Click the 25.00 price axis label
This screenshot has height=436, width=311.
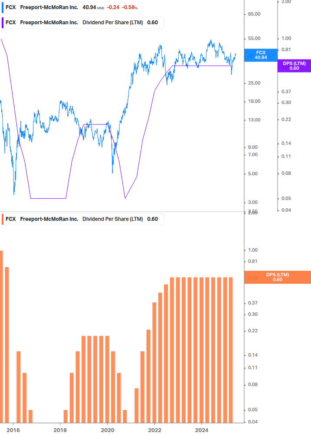[254, 83]
